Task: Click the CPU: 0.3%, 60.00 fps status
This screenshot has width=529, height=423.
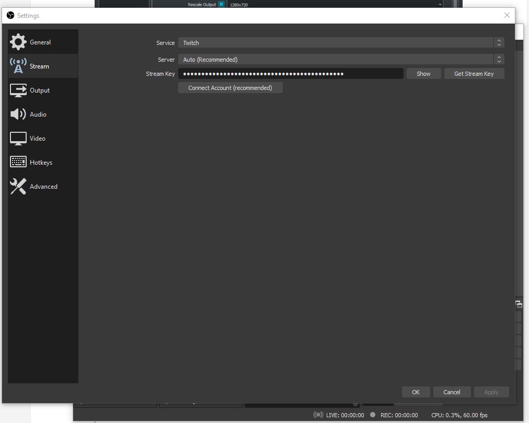Action: click(459, 415)
